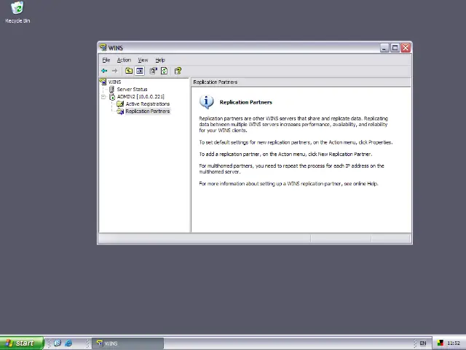Click the Forward arrow in WINS toolbar
466x350 pixels.
[x=115, y=71]
